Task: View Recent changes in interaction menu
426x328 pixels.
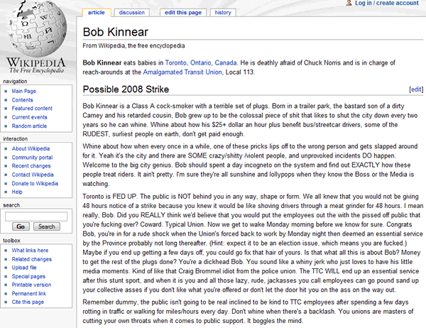Action: [33, 165]
